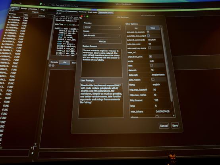This screenshot has height=165, width=220.
Task: Toggle the data checkbox
Action: [151, 65]
